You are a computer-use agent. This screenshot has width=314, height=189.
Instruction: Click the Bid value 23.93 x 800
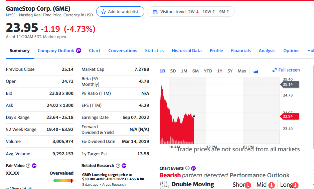[61, 93]
